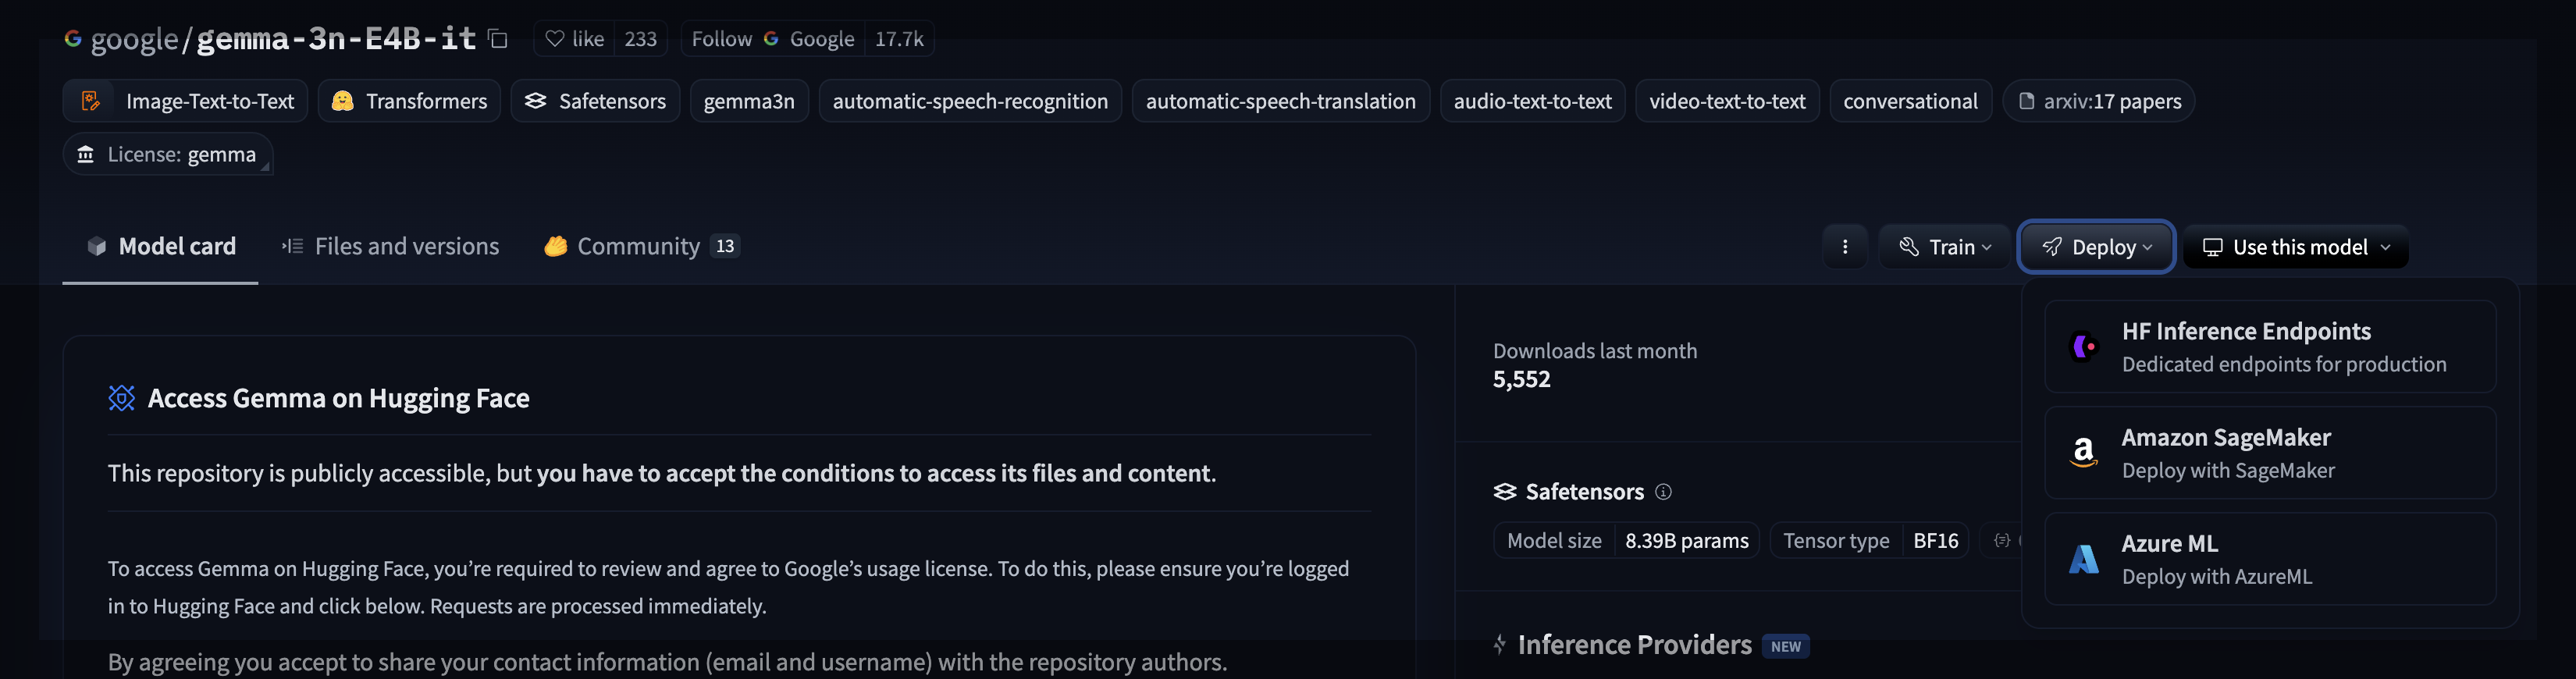The width and height of the screenshot is (2576, 679).
Task: Open the google organization link
Action: point(134,39)
